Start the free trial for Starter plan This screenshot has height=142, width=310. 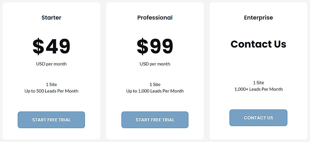tap(51, 120)
